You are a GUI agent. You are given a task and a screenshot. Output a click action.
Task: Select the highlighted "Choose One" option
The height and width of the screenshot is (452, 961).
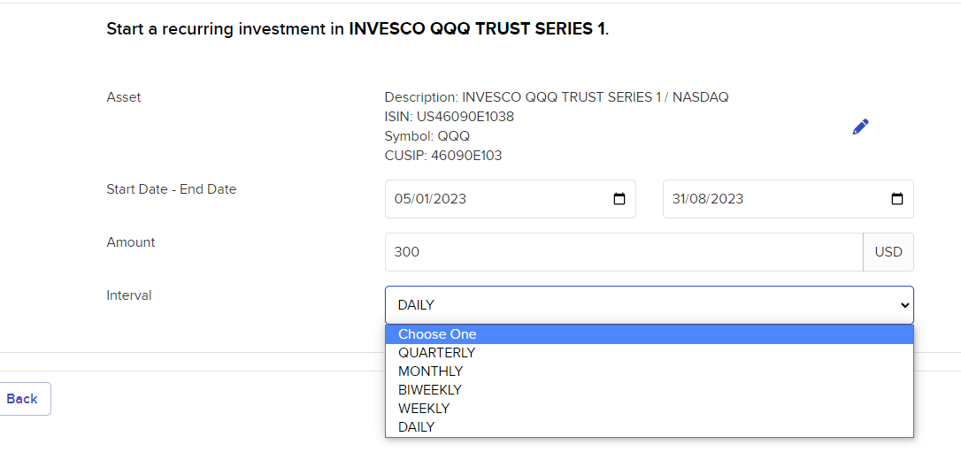tap(649, 334)
